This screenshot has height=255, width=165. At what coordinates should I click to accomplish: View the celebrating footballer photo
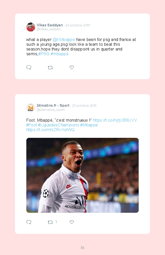pyautogui.click(x=82, y=175)
